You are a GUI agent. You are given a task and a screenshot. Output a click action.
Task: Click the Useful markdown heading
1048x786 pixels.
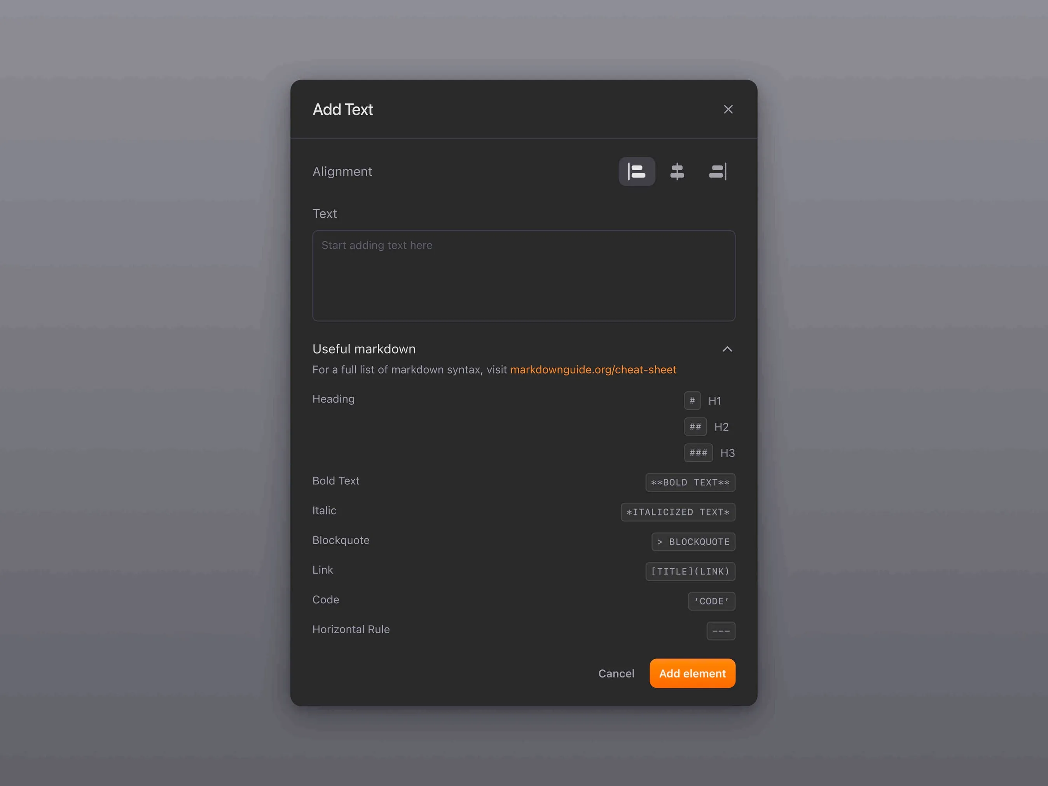click(x=364, y=349)
